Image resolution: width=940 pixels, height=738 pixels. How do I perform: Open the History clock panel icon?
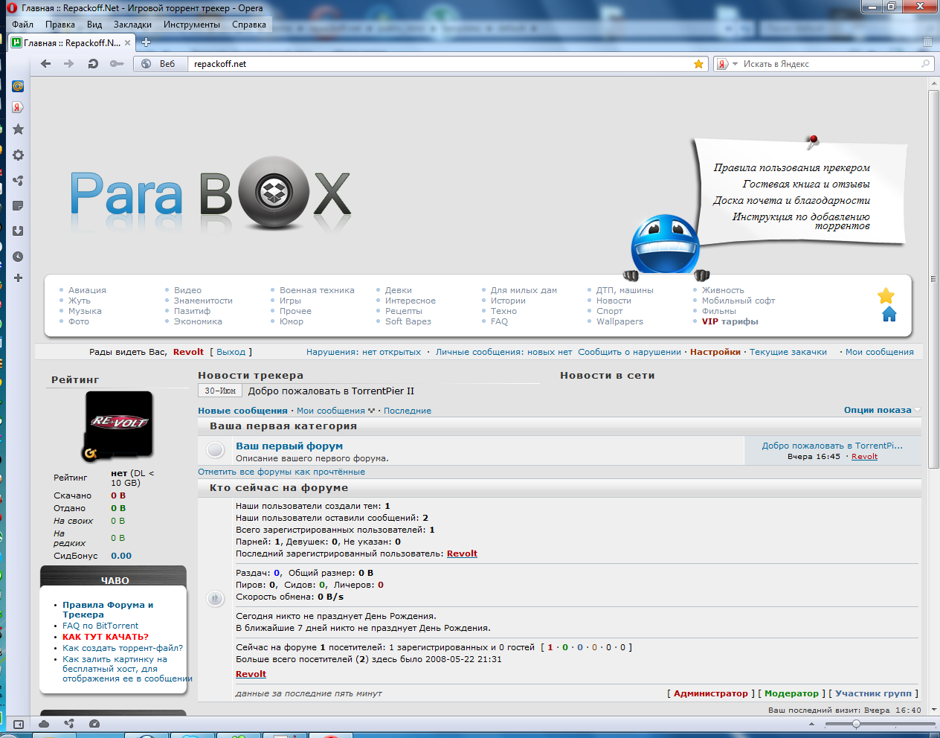tap(18, 257)
